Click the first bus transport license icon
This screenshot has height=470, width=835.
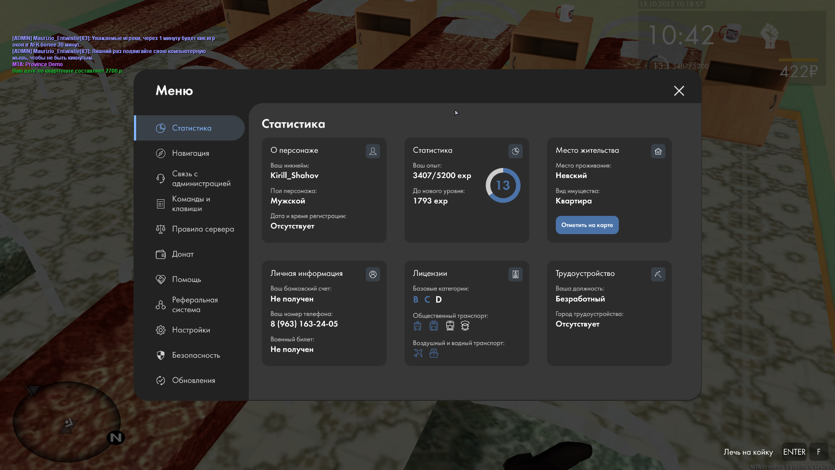tap(417, 326)
